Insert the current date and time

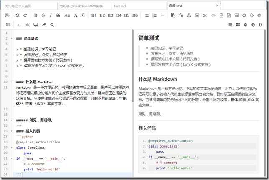tap(244, 15)
